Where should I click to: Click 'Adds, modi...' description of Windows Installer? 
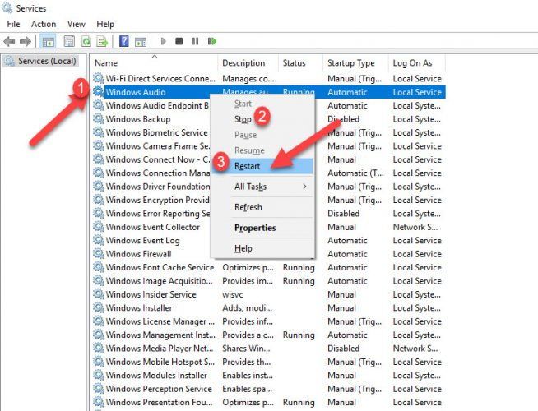click(x=247, y=307)
